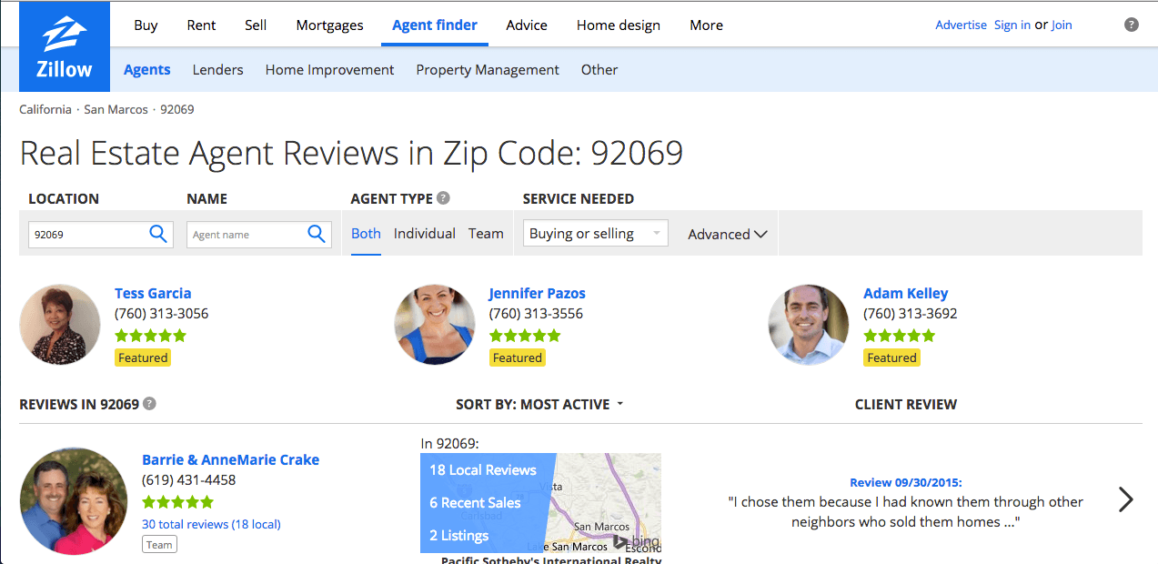The width and height of the screenshot is (1158, 564).
Task: Open the Buy menu
Action: (x=146, y=25)
